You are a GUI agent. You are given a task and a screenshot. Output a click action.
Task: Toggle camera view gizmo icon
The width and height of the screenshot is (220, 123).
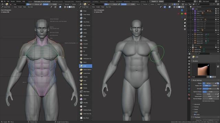(x=185, y=26)
